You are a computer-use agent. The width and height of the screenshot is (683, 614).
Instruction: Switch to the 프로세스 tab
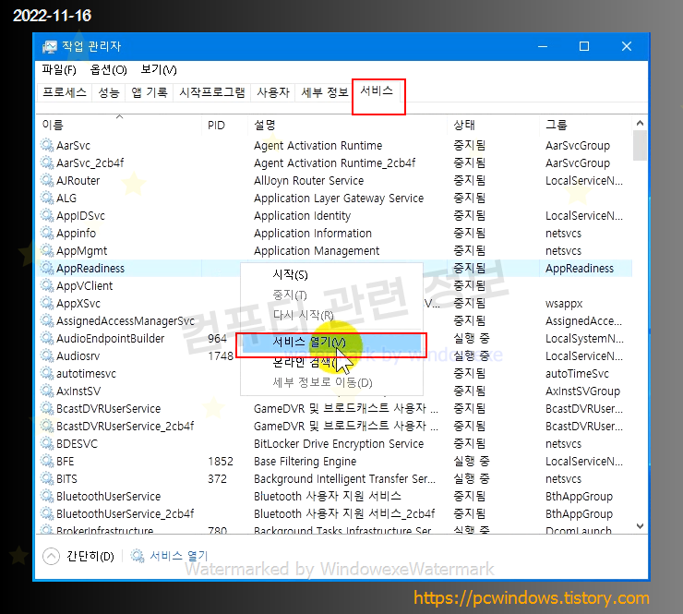(x=65, y=92)
